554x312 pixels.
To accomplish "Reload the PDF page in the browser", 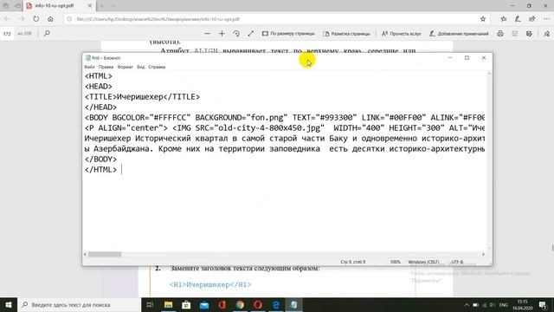I will coord(36,19).
